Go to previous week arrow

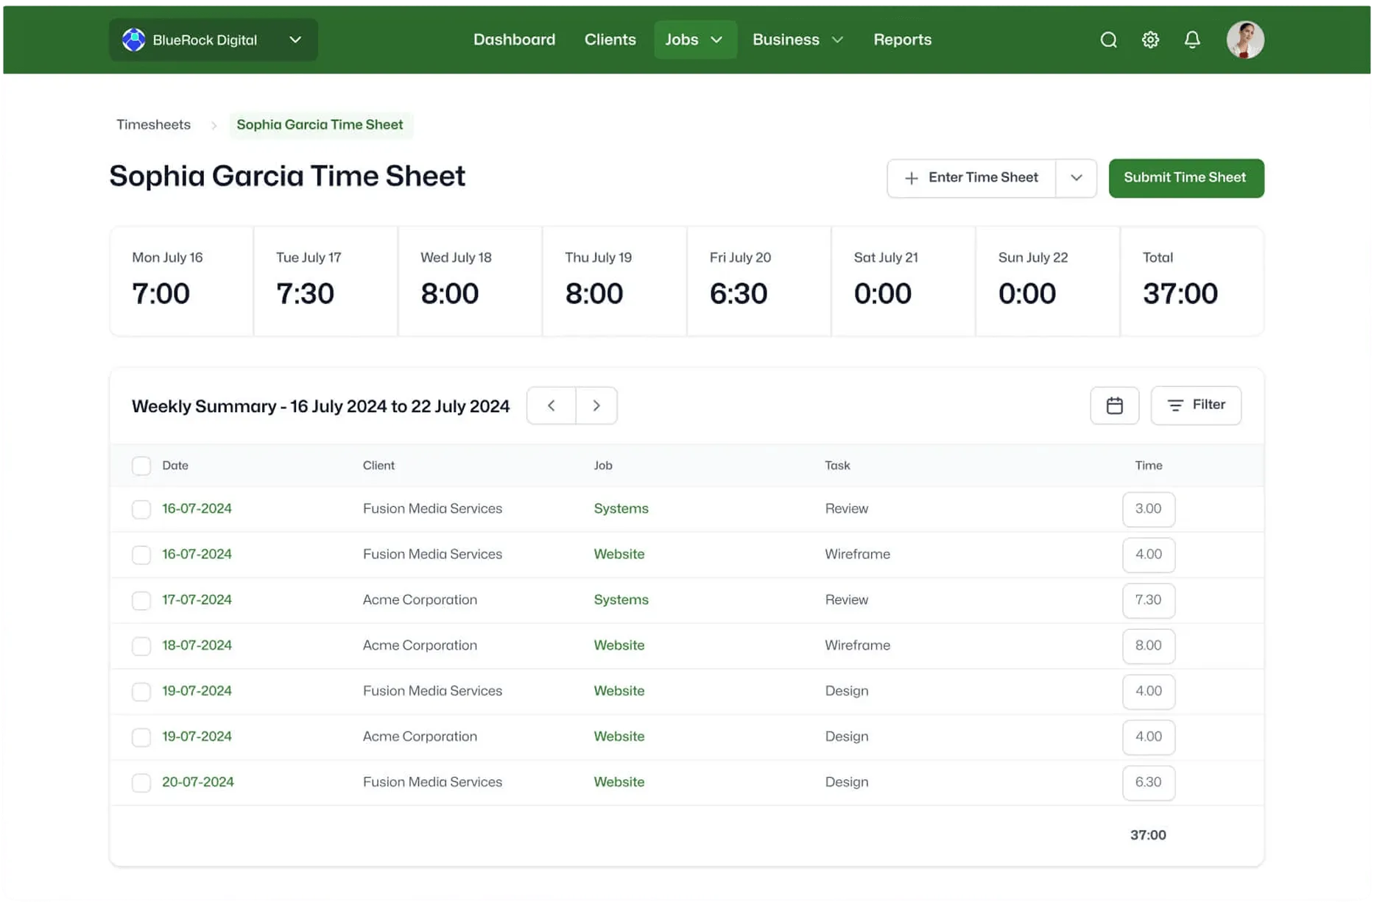(552, 405)
